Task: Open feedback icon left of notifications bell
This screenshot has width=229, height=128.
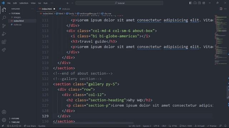Action: 220,126
